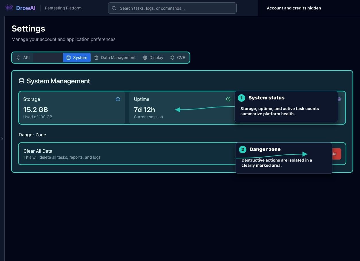Click the 'Used of 100 GB' text
Screen dimensions: 360x261
38,117
